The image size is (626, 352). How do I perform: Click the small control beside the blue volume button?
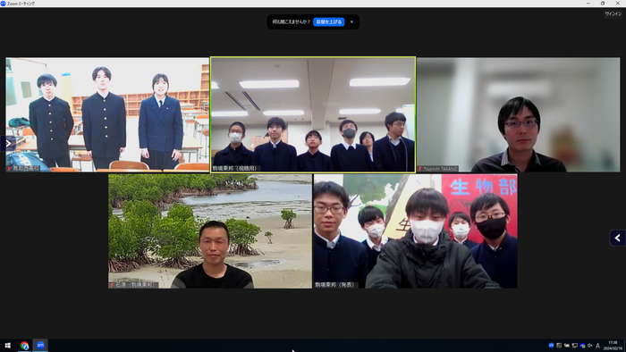click(351, 22)
